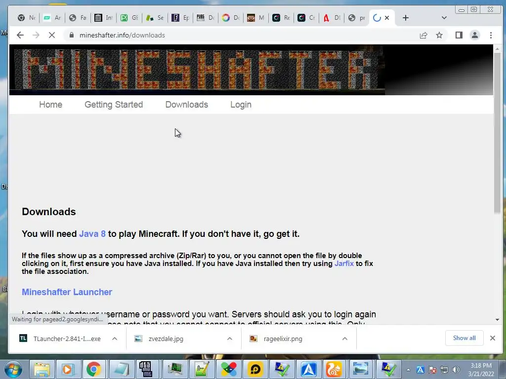
Task: Open the dGB MU MG taskbar app
Action: 146,369
